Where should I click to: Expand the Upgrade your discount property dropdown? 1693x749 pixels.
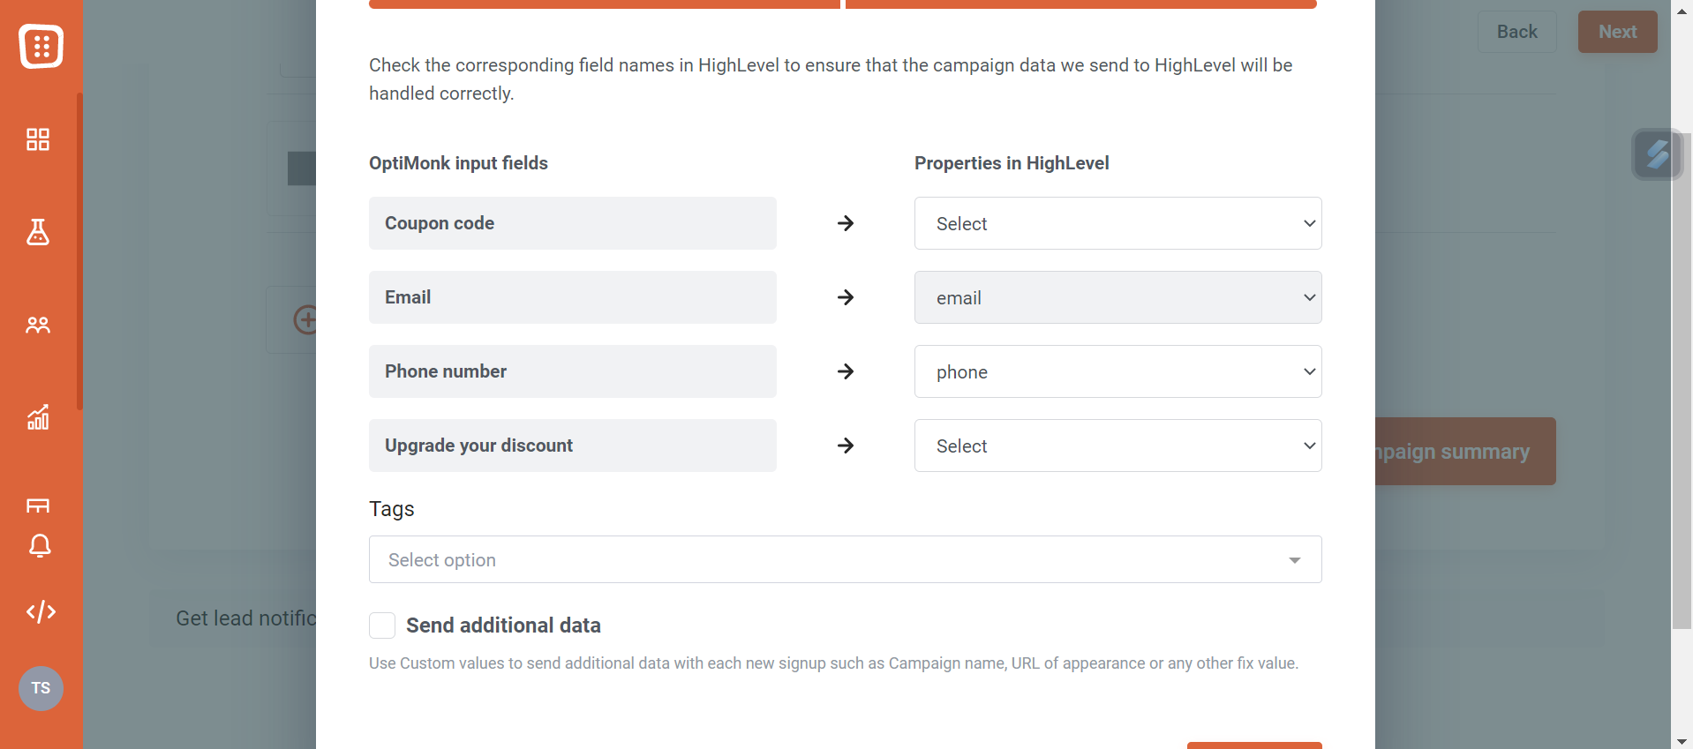coord(1117,446)
